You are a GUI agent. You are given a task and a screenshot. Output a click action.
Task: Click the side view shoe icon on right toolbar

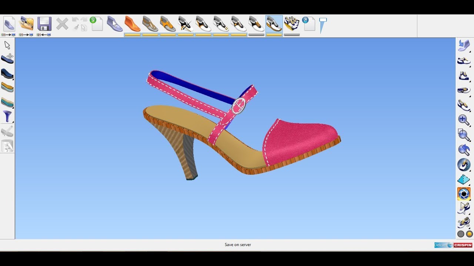(x=464, y=61)
